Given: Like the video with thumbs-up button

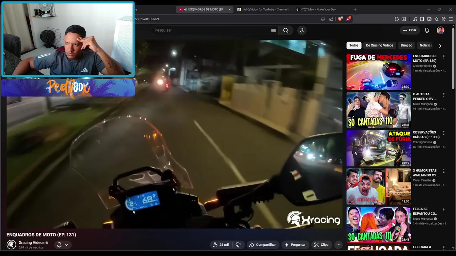Looking at the screenshot, I should 221,245.
